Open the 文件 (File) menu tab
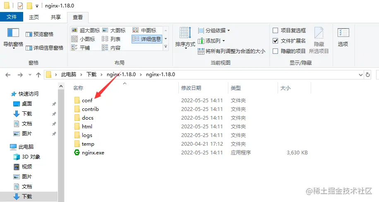This screenshot has width=379, height=202. point(12,17)
